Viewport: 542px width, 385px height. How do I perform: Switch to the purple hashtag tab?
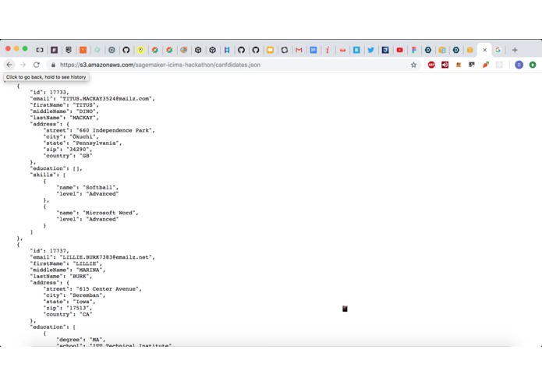tap(55, 50)
